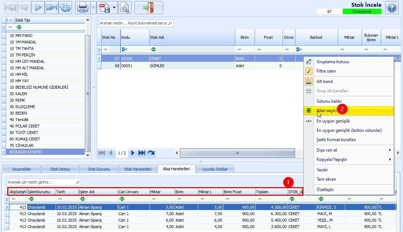
Task: Click the last record toolbar icon
Action: click(52, 8)
